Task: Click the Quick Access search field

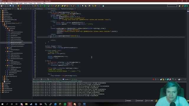Action: click(172, 6)
